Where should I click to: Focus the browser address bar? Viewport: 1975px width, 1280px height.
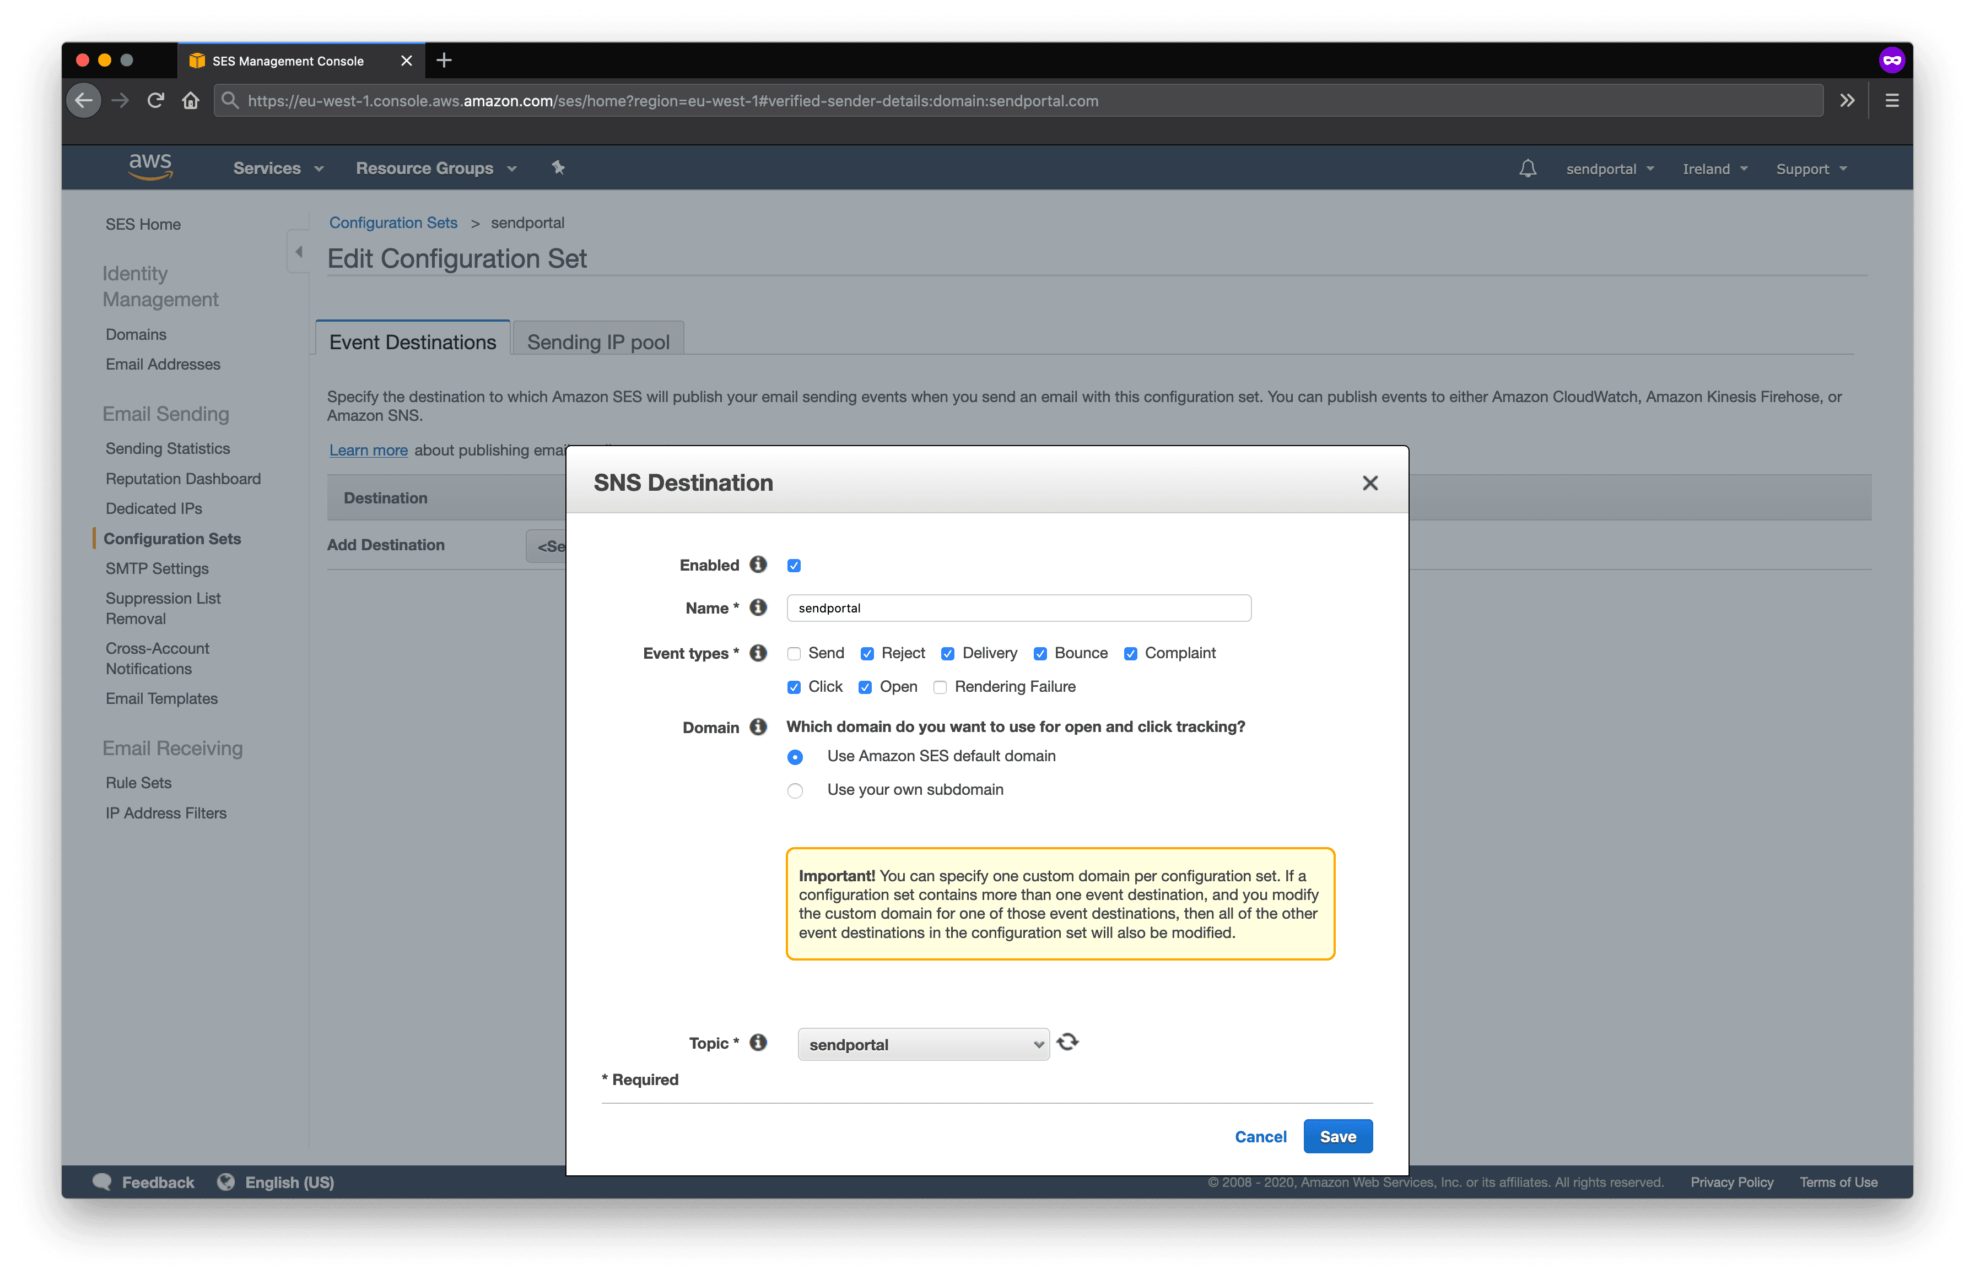1018,100
